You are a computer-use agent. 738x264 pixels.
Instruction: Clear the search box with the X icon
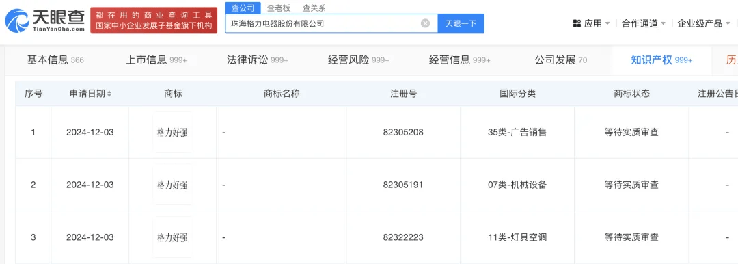[x=425, y=23]
